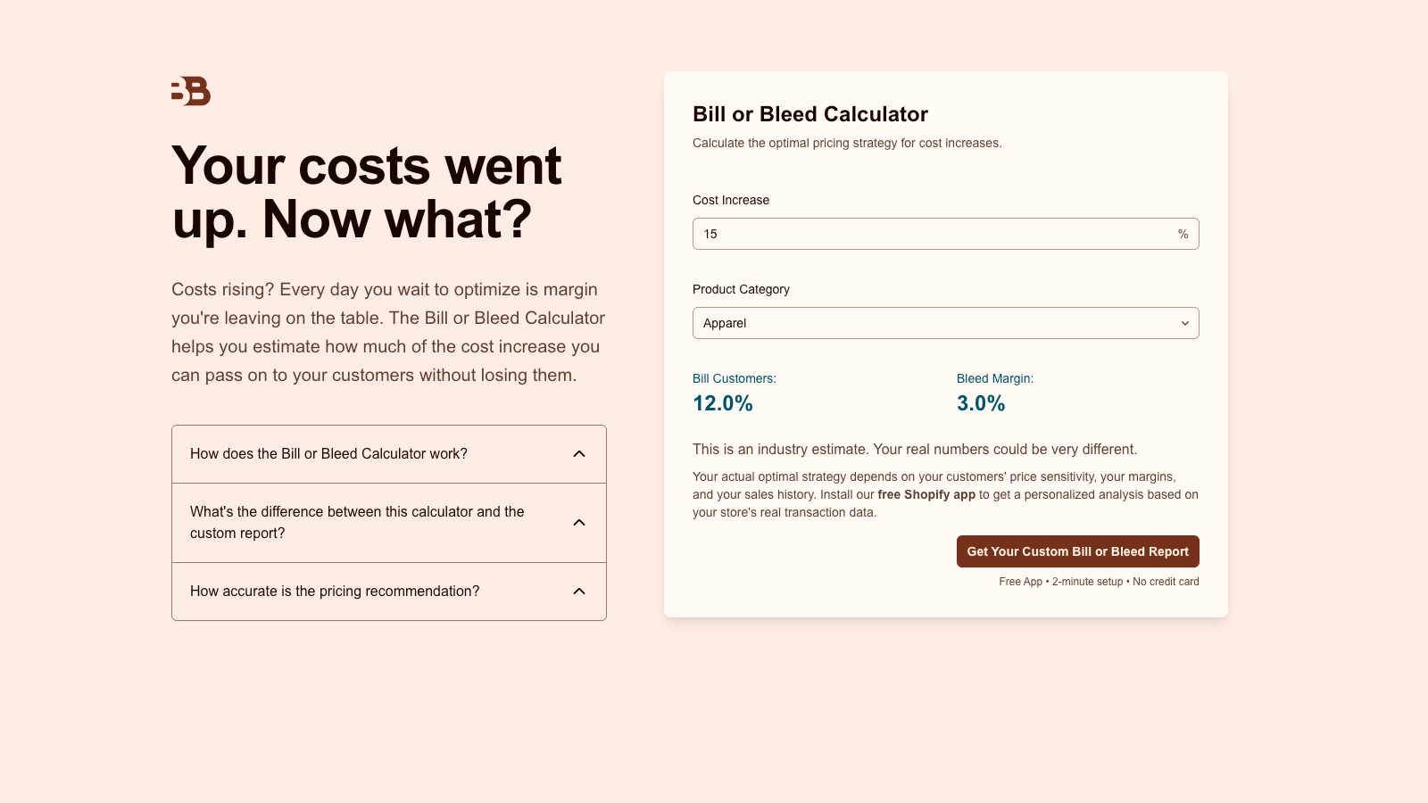Click chevron beside the custom report question
This screenshot has height=803, width=1428.
coord(579,523)
